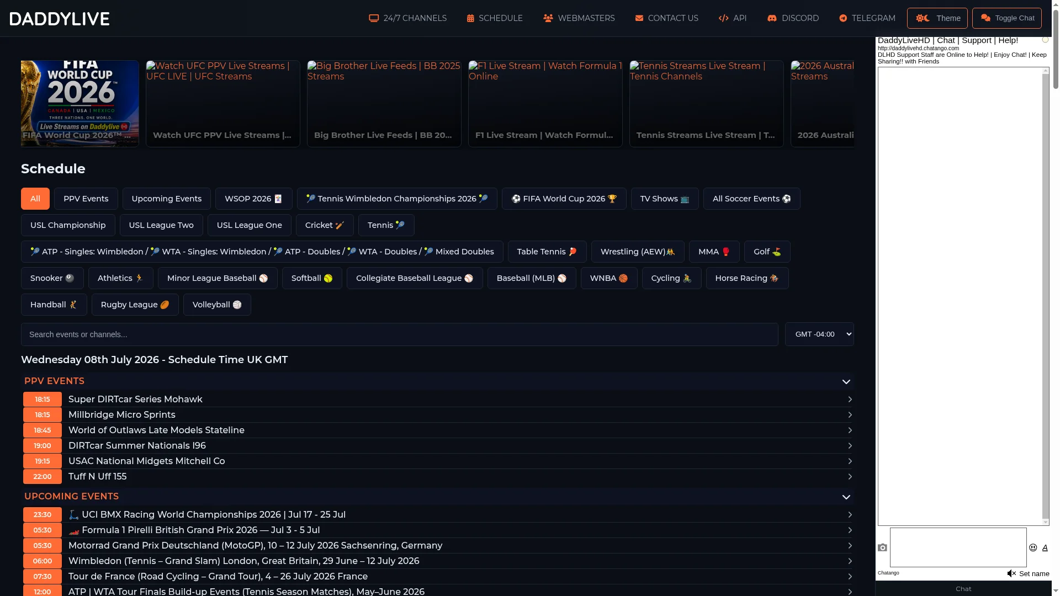Filter by Golf
This screenshot has height=596, width=1060.
click(x=767, y=252)
